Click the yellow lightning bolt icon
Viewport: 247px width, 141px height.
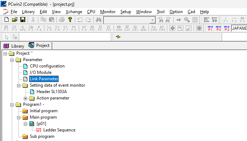coord(118,37)
